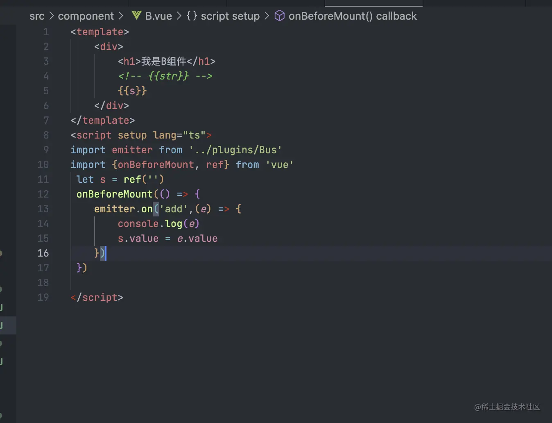Select the B.vue breadcrumb item
Image resolution: width=552 pixels, height=423 pixels.
[x=158, y=16]
